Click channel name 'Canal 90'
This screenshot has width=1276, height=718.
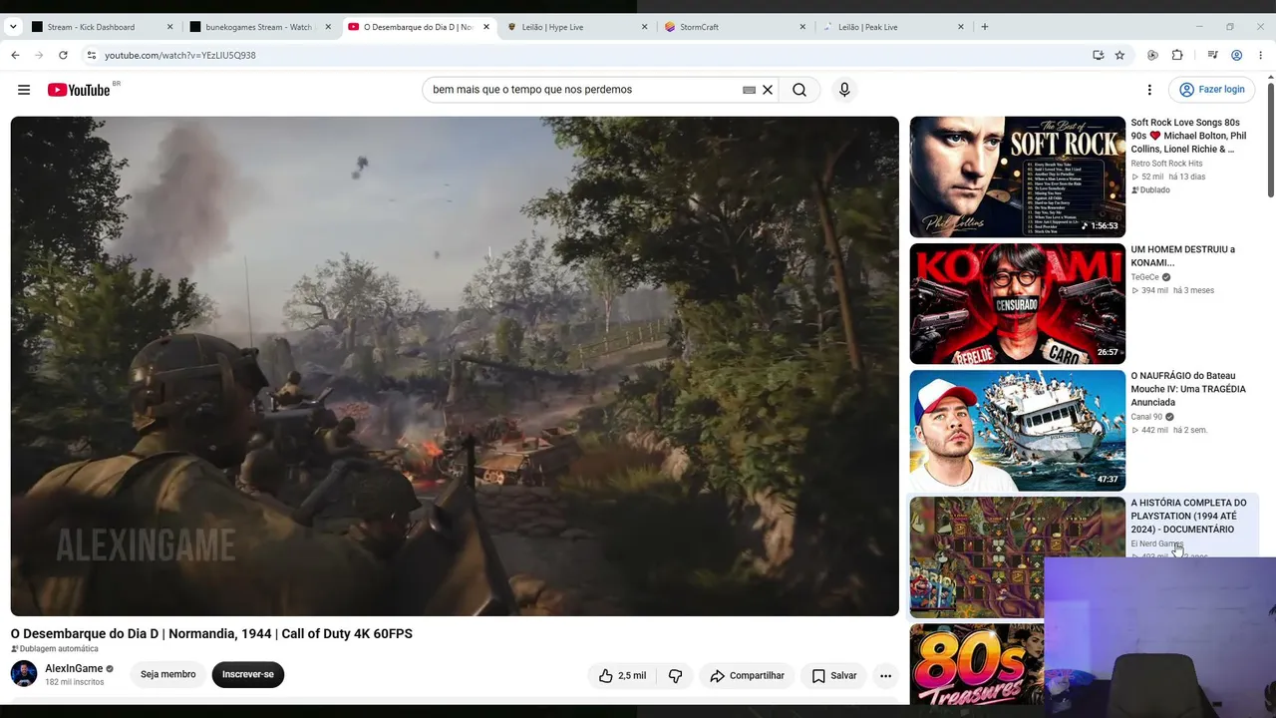(1146, 417)
